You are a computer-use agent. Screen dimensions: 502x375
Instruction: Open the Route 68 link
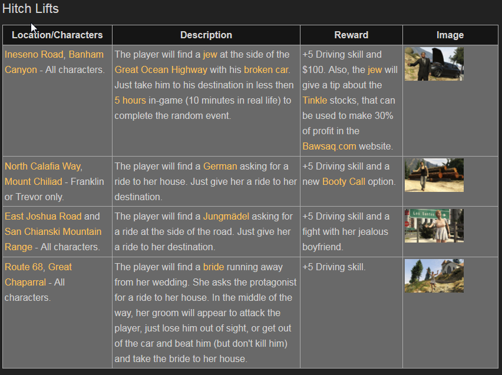25,267
